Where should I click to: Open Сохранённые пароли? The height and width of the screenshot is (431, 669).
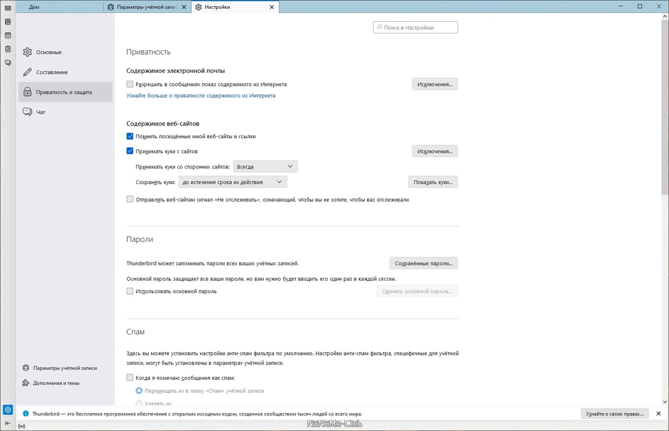click(424, 263)
